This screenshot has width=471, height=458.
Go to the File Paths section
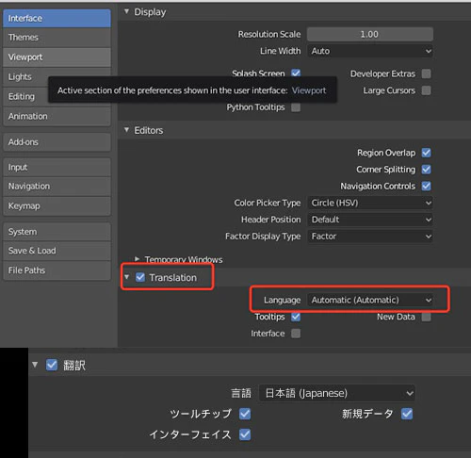pyautogui.click(x=57, y=270)
